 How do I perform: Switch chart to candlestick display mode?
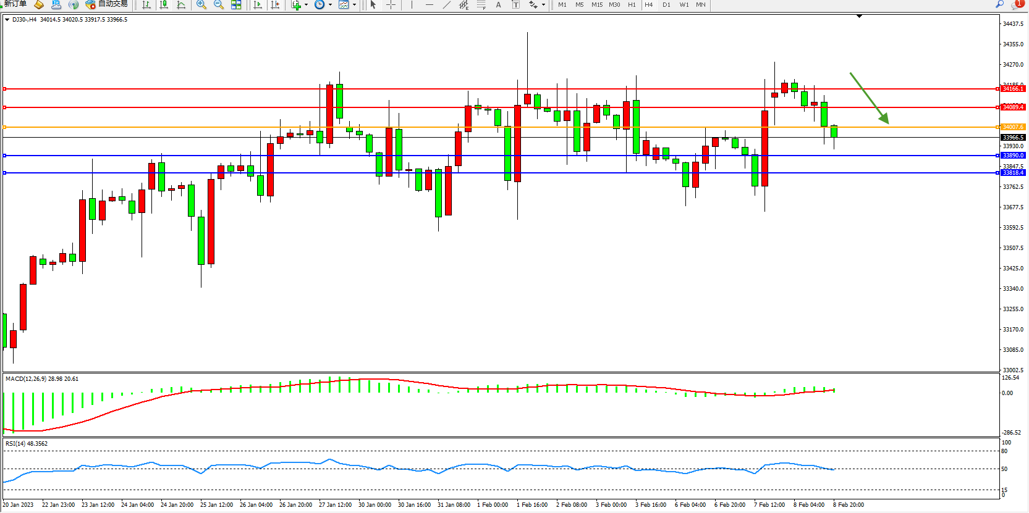[x=164, y=5]
